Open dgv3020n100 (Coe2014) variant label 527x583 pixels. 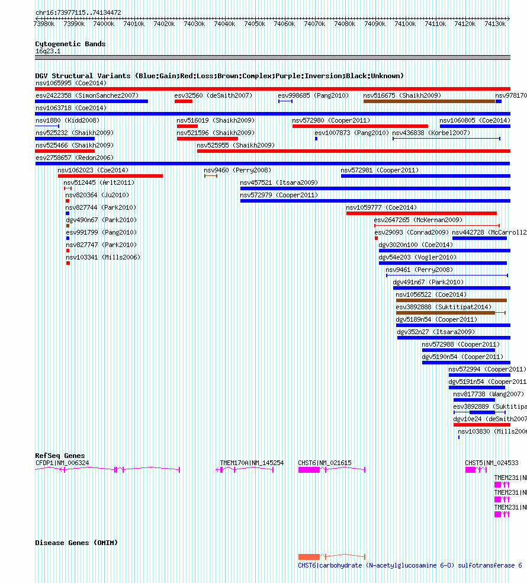point(416,245)
